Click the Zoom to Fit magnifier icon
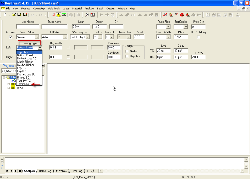The height and width of the screenshot is (179, 250). [x=92, y=15]
